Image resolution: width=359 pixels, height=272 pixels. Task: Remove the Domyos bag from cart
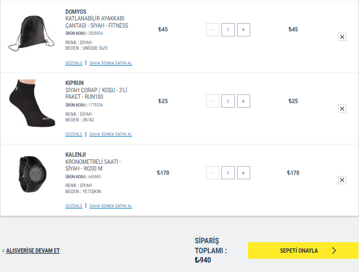point(342,37)
